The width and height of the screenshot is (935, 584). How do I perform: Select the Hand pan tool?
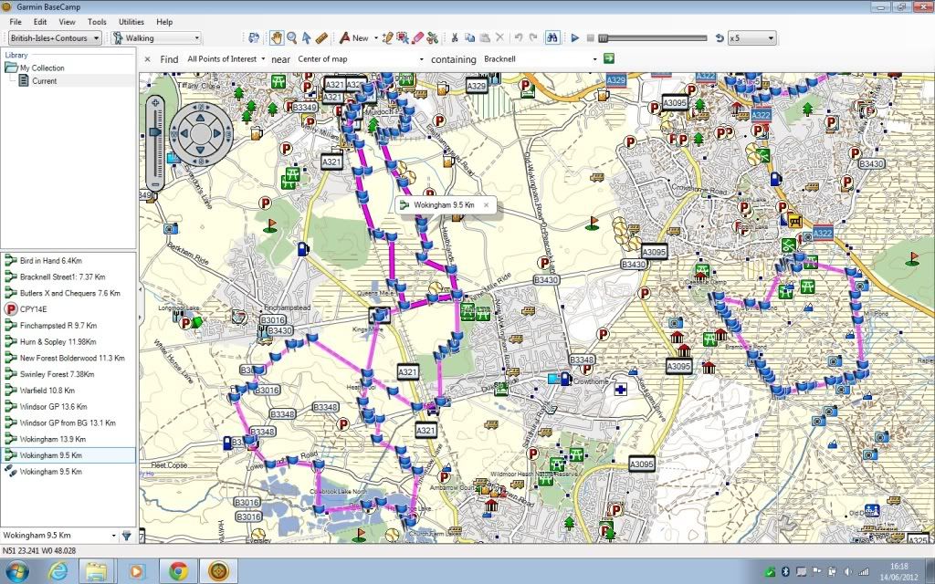click(x=277, y=38)
